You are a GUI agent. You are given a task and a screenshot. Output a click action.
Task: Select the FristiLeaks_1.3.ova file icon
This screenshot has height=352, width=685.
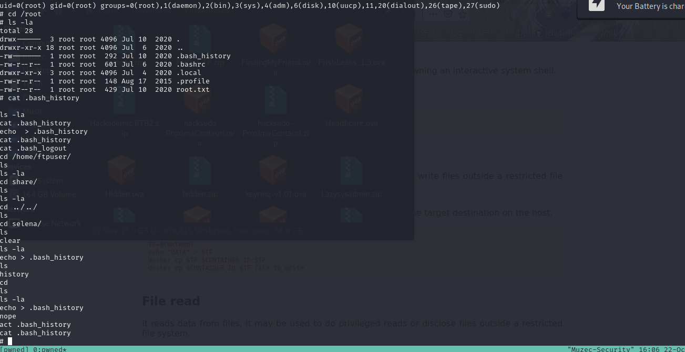[349, 38]
